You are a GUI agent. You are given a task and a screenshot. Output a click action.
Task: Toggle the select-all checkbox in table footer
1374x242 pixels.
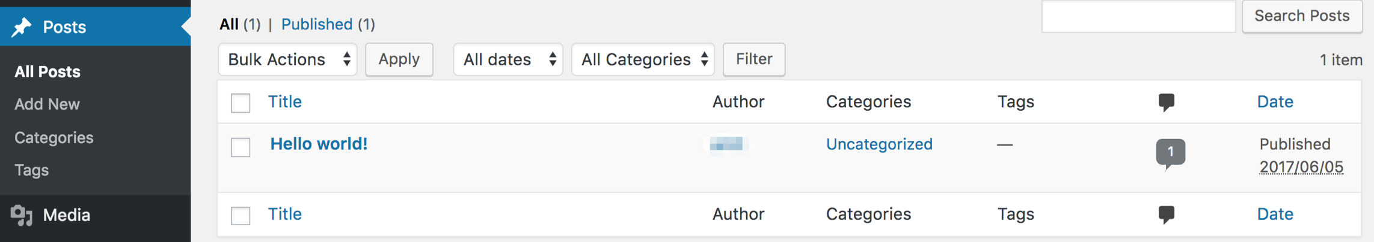tap(241, 215)
